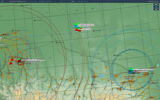This screenshot has width=160, height=100.
Task: Click the KR grid zone label
Action: [92, 8]
